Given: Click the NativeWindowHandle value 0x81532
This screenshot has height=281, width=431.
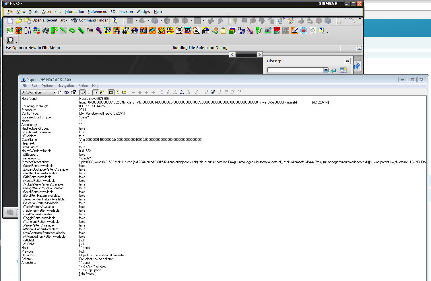Looking at the screenshot, I should tap(85, 151).
